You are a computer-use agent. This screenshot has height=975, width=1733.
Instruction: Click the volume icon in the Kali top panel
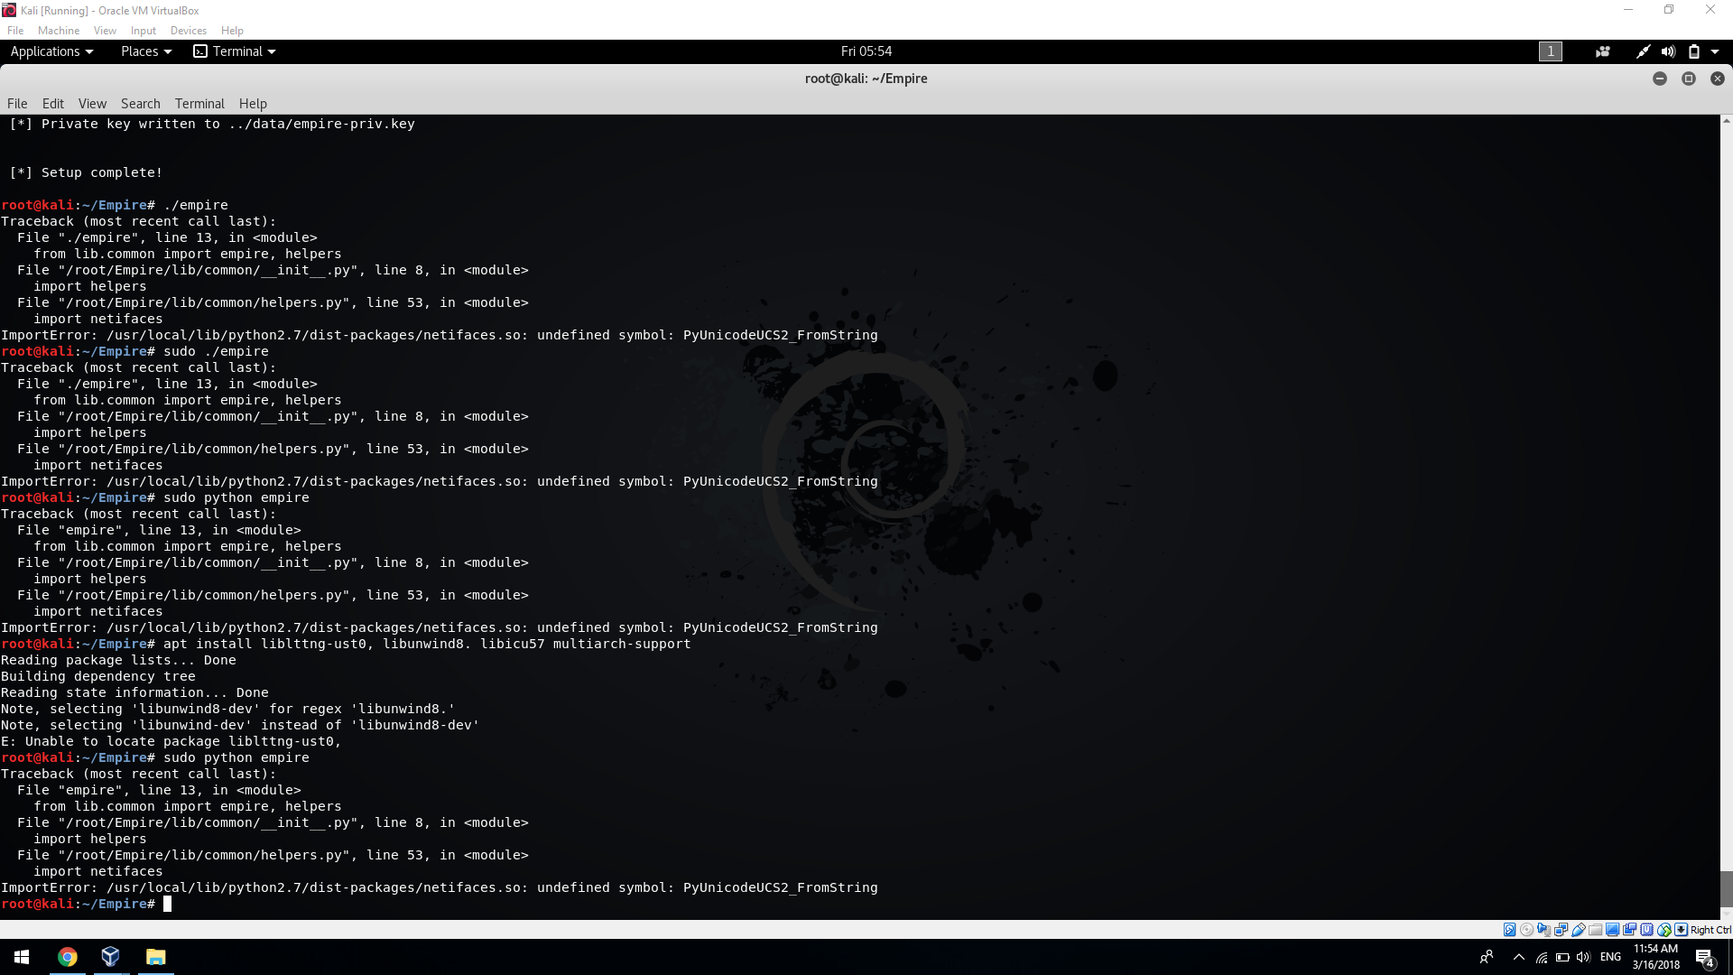click(1668, 51)
